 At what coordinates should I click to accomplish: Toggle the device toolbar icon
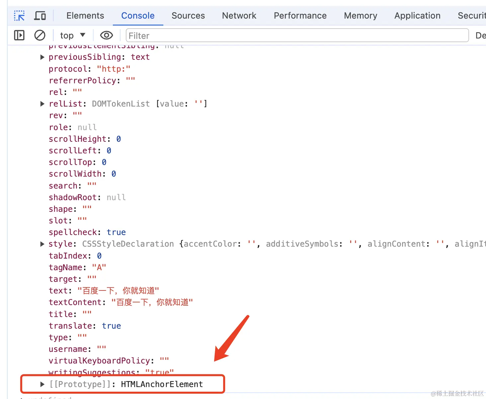click(40, 16)
